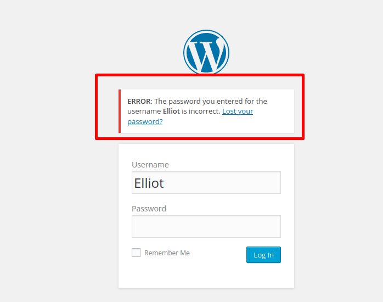This screenshot has width=383, height=302.
Task: Enable the Remember Me checkbox
Action: coord(136,253)
